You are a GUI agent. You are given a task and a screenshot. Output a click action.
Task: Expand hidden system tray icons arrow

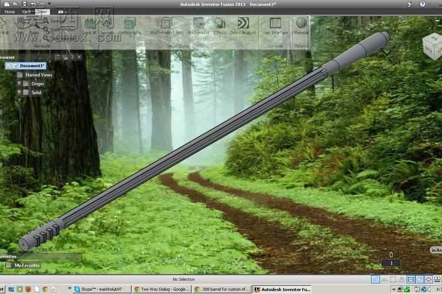coord(394,289)
